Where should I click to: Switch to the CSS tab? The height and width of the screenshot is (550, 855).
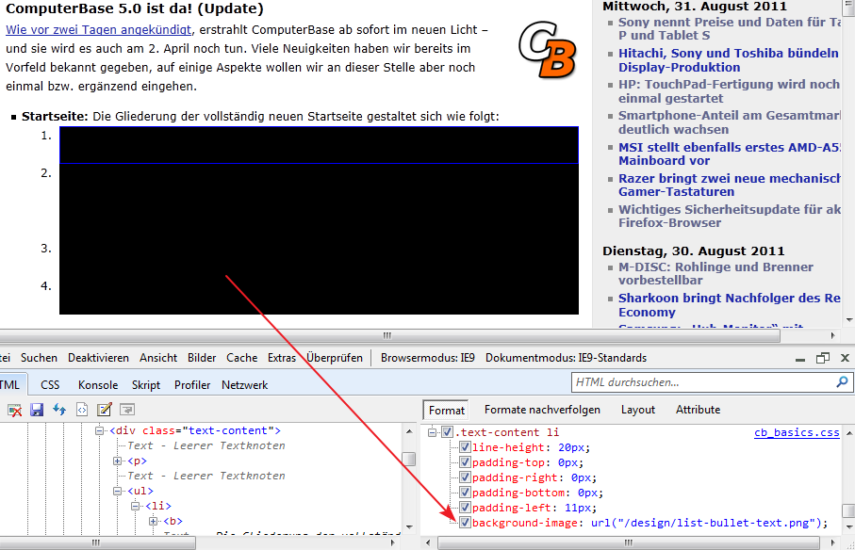(50, 385)
